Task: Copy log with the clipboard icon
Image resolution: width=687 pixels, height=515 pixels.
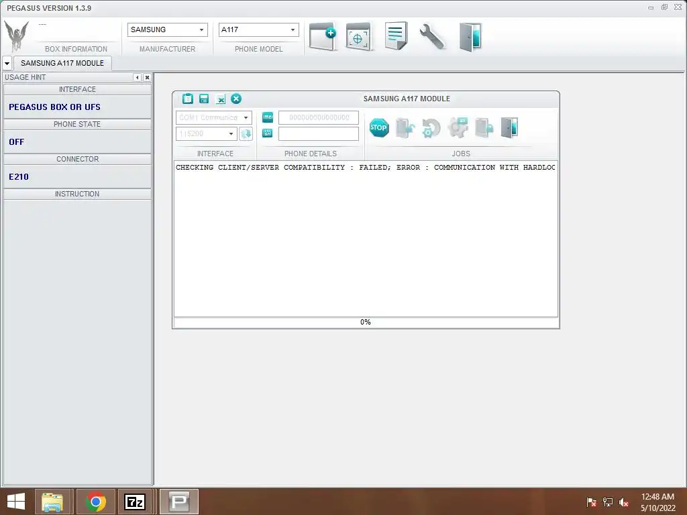Action: tap(188, 99)
